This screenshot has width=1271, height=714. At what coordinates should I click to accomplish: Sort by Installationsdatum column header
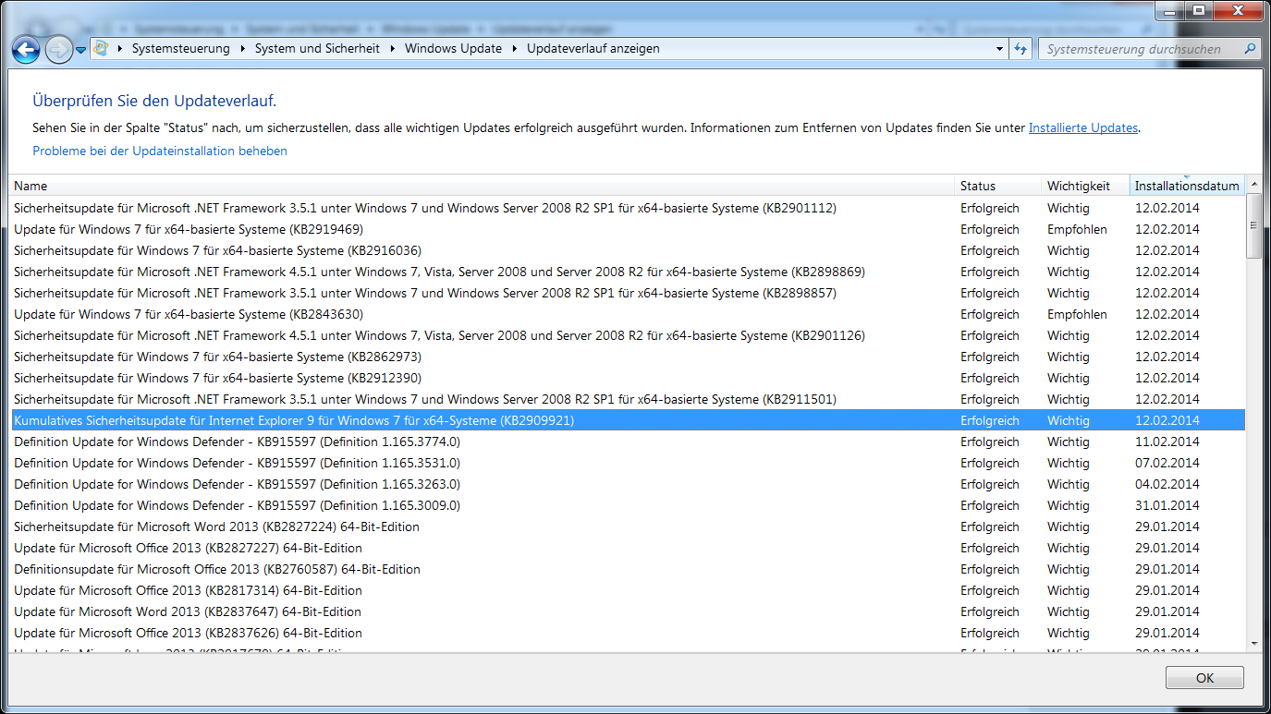[1187, 186]
